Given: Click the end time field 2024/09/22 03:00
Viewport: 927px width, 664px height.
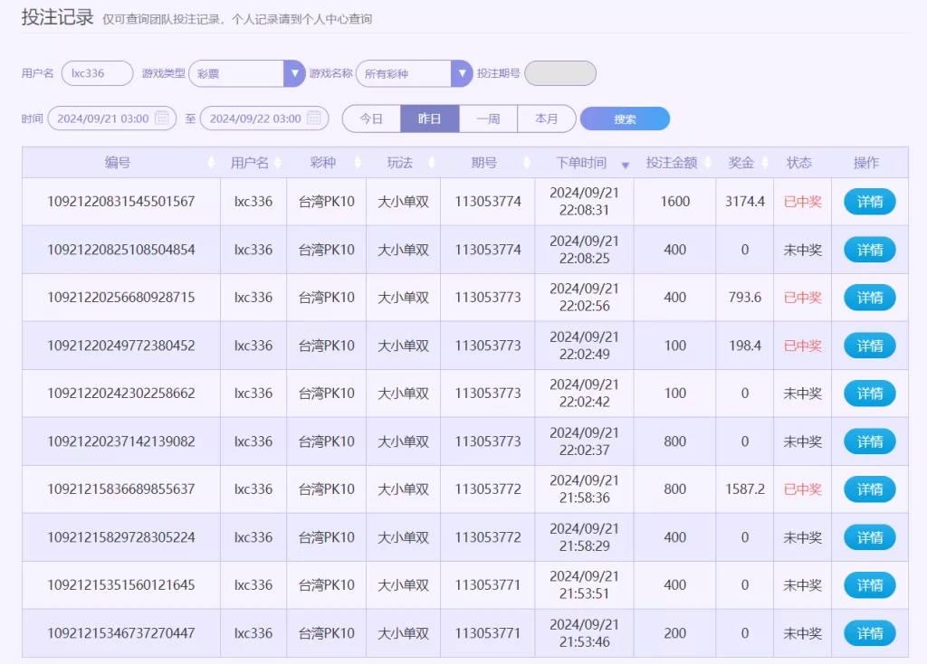Looking at the screenshot, I should pyautogui.click(x=264, y=119).
